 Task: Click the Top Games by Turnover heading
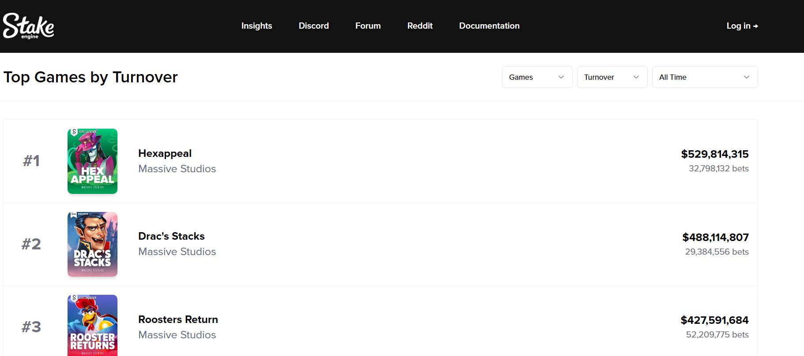pos(91,77)
